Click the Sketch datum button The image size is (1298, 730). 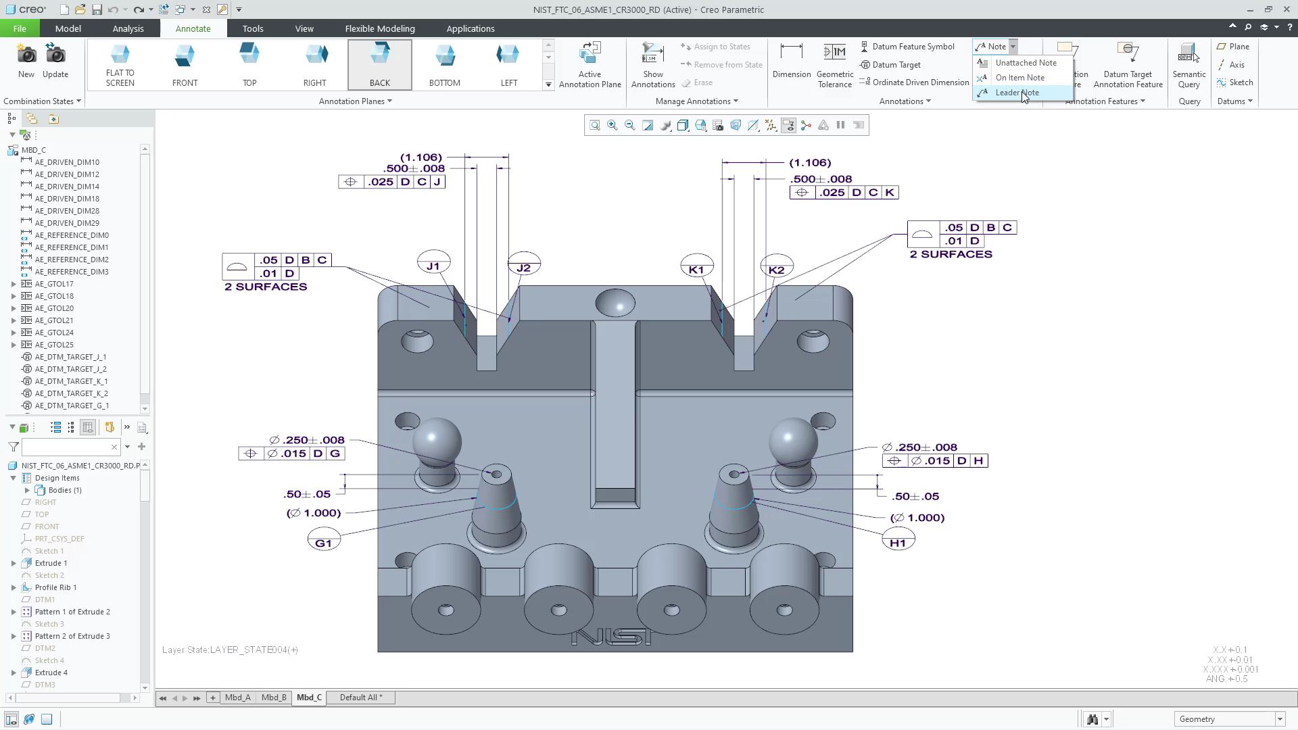point(1235,82)
